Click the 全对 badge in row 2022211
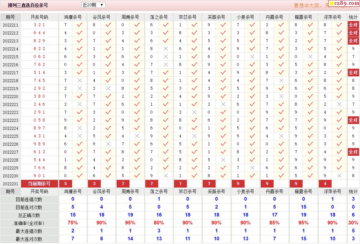360x244 pixels. tap(353, 25)
